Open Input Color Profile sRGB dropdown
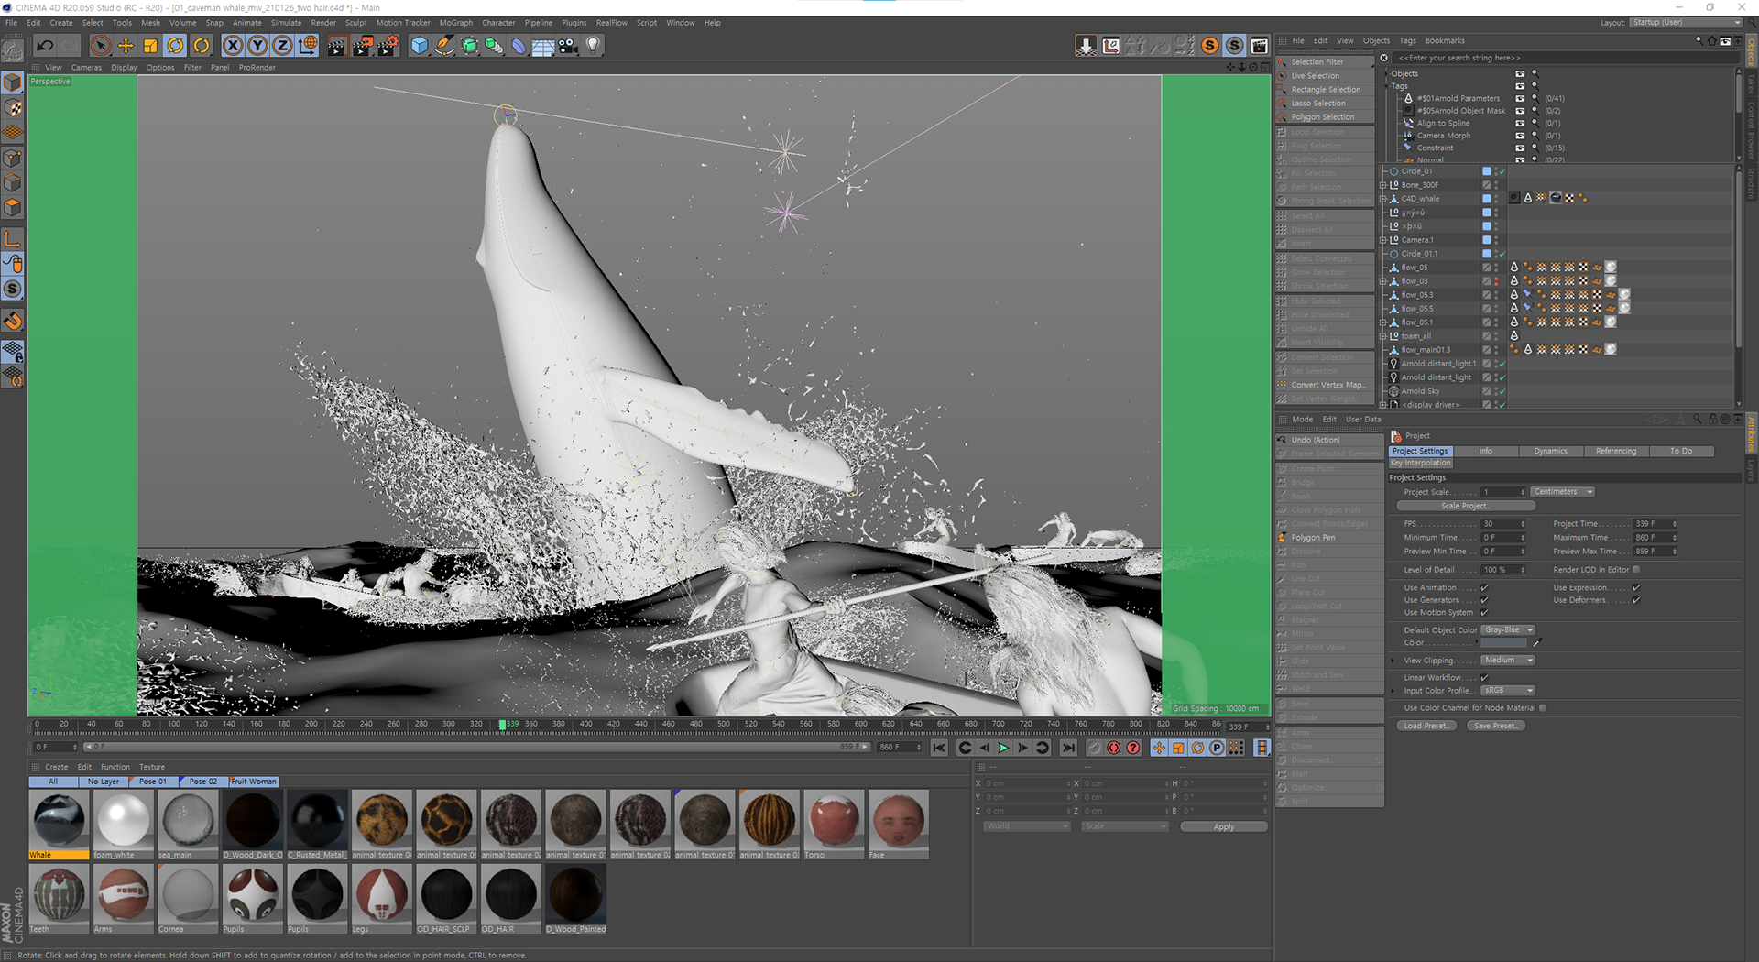The height and width of the screenshot is (962, 1759). click(1508, 690)
